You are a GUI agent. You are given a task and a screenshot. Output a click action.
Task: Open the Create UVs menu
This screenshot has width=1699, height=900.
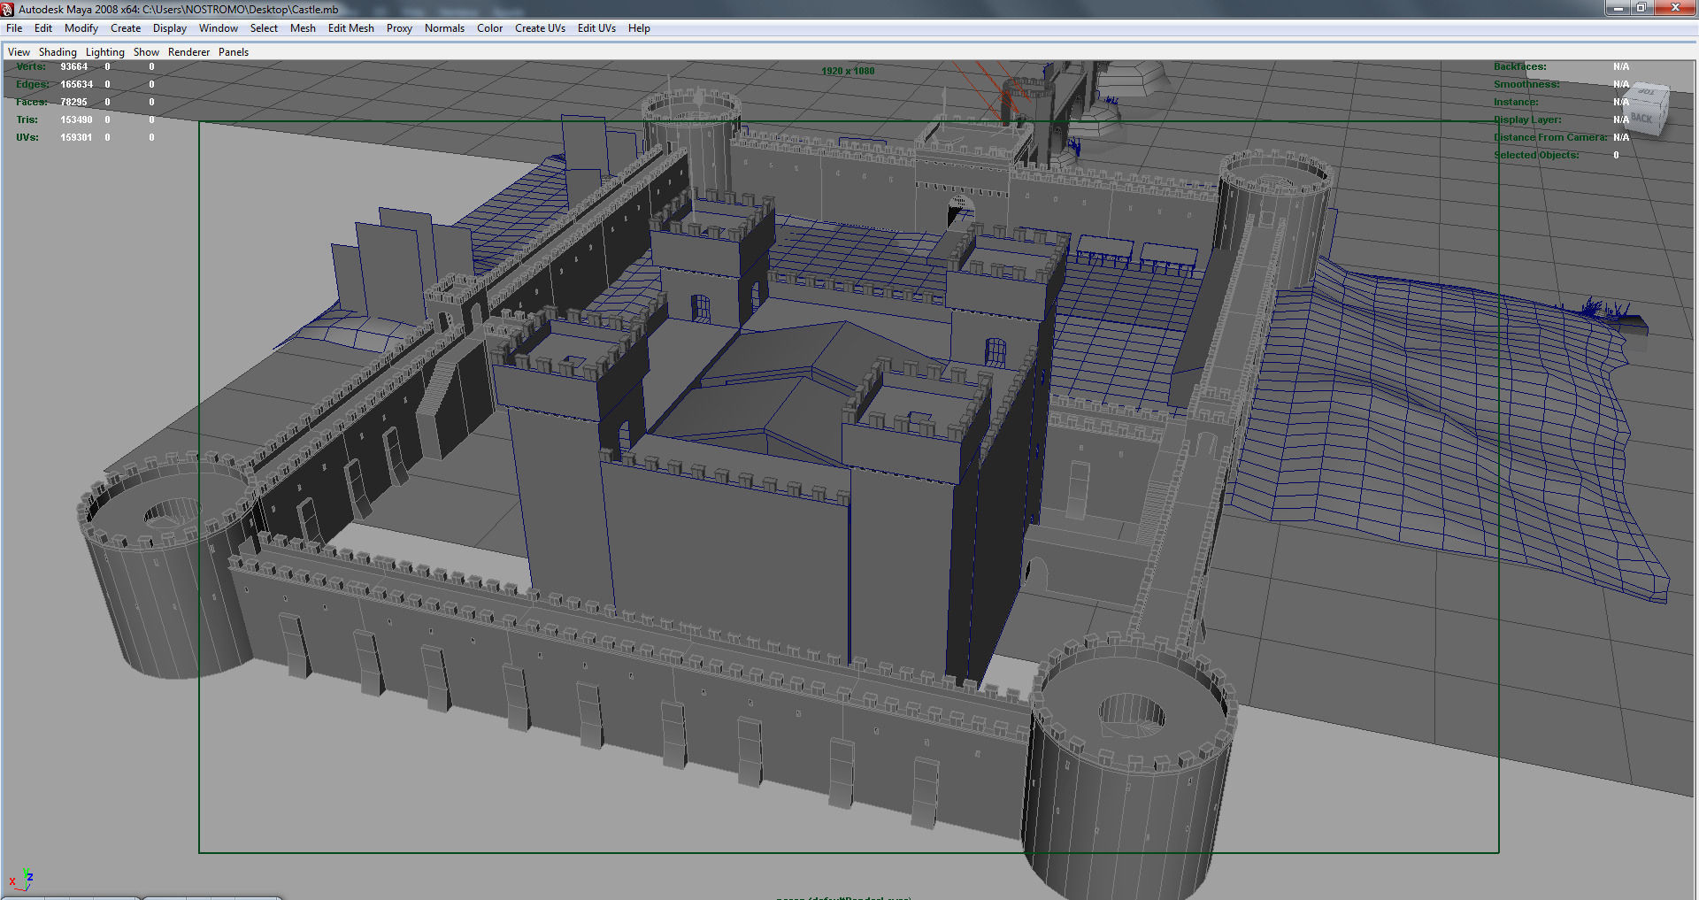(x=540, y=28)
